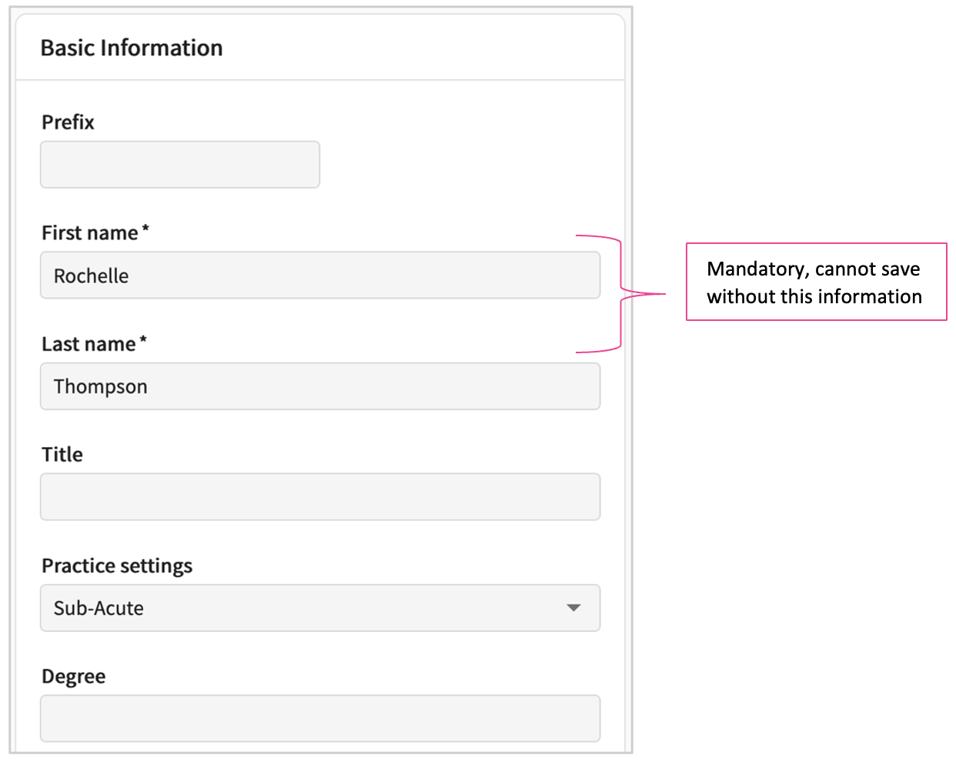The image size is (956, 765).
Task: Select the Mandatory annotation text box
Action: 815,282
